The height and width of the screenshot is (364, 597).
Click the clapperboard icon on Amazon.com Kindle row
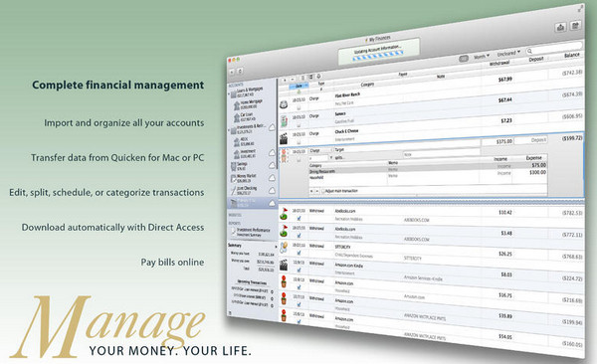click(x=284, y=265)
